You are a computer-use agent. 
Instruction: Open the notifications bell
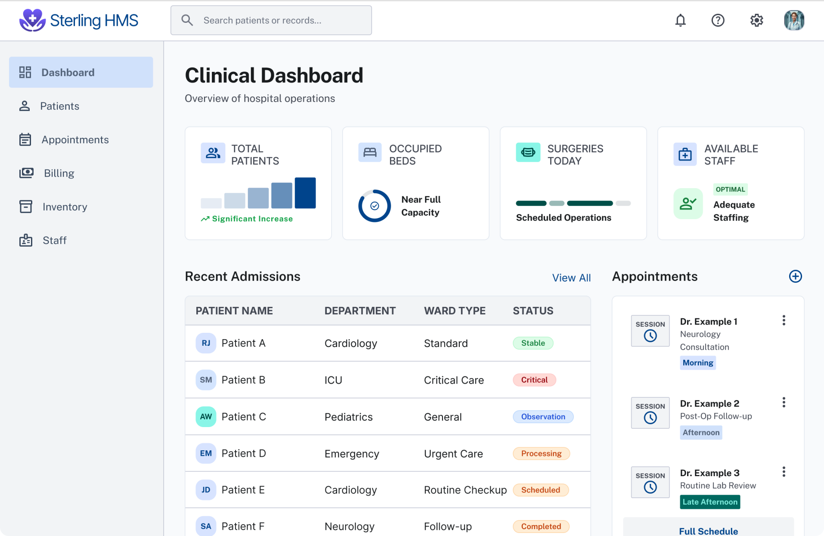(680, 20)
